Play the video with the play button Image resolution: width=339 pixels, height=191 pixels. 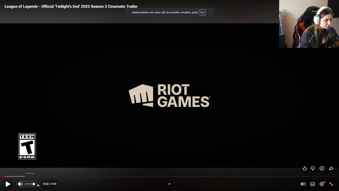[x=8, y=184]
